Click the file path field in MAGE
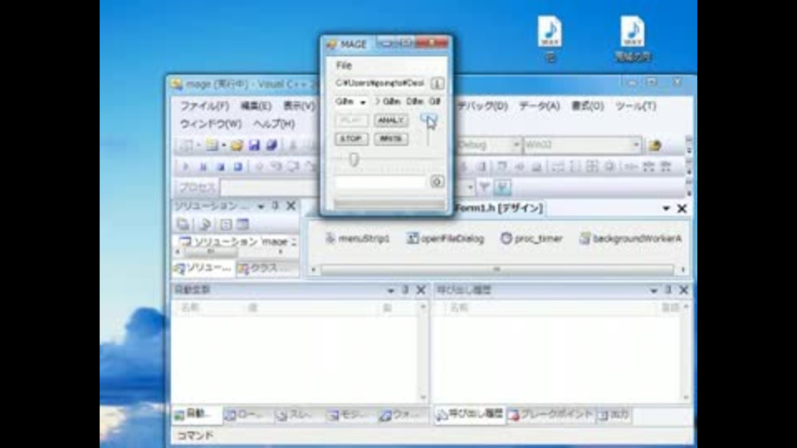 click(x=380, y=83)
